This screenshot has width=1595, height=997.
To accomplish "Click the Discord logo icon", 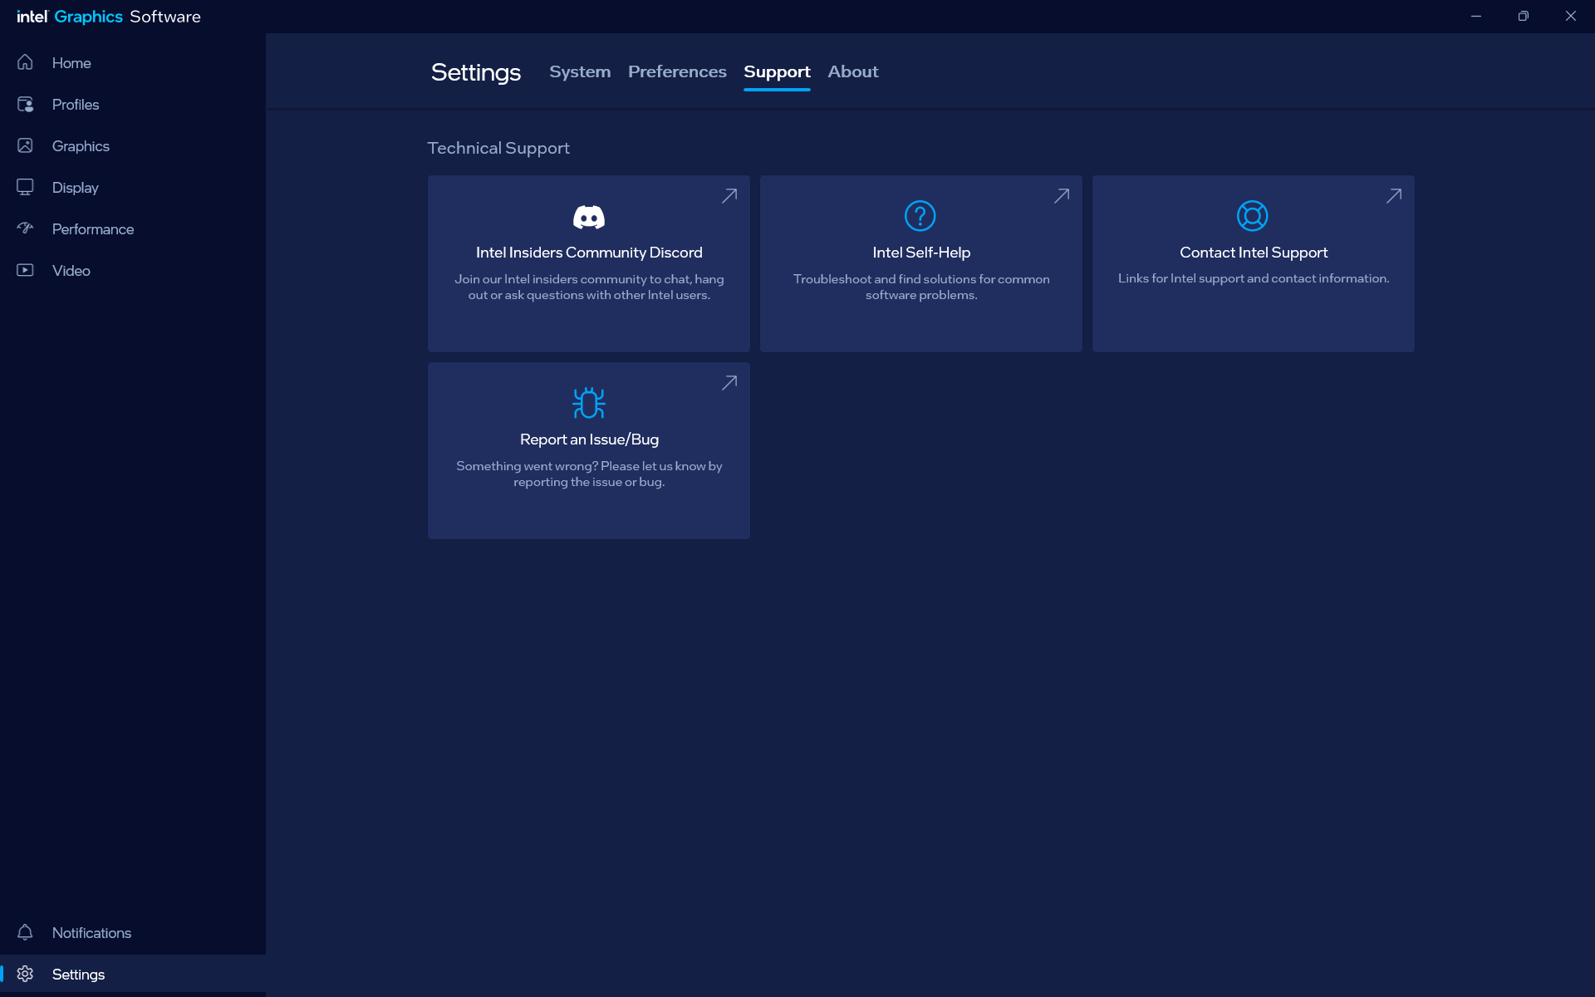I will pyautogui.click(x=589, y=217).
